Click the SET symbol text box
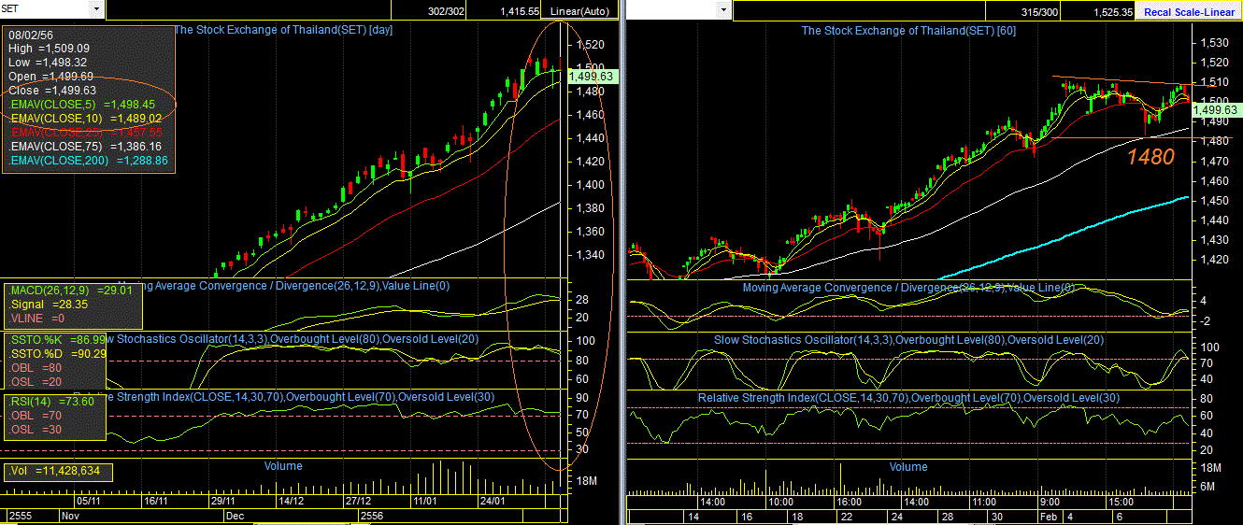The width and height of the screenshot is (1243, 525). pyautogui.click(x=45, y=9)
